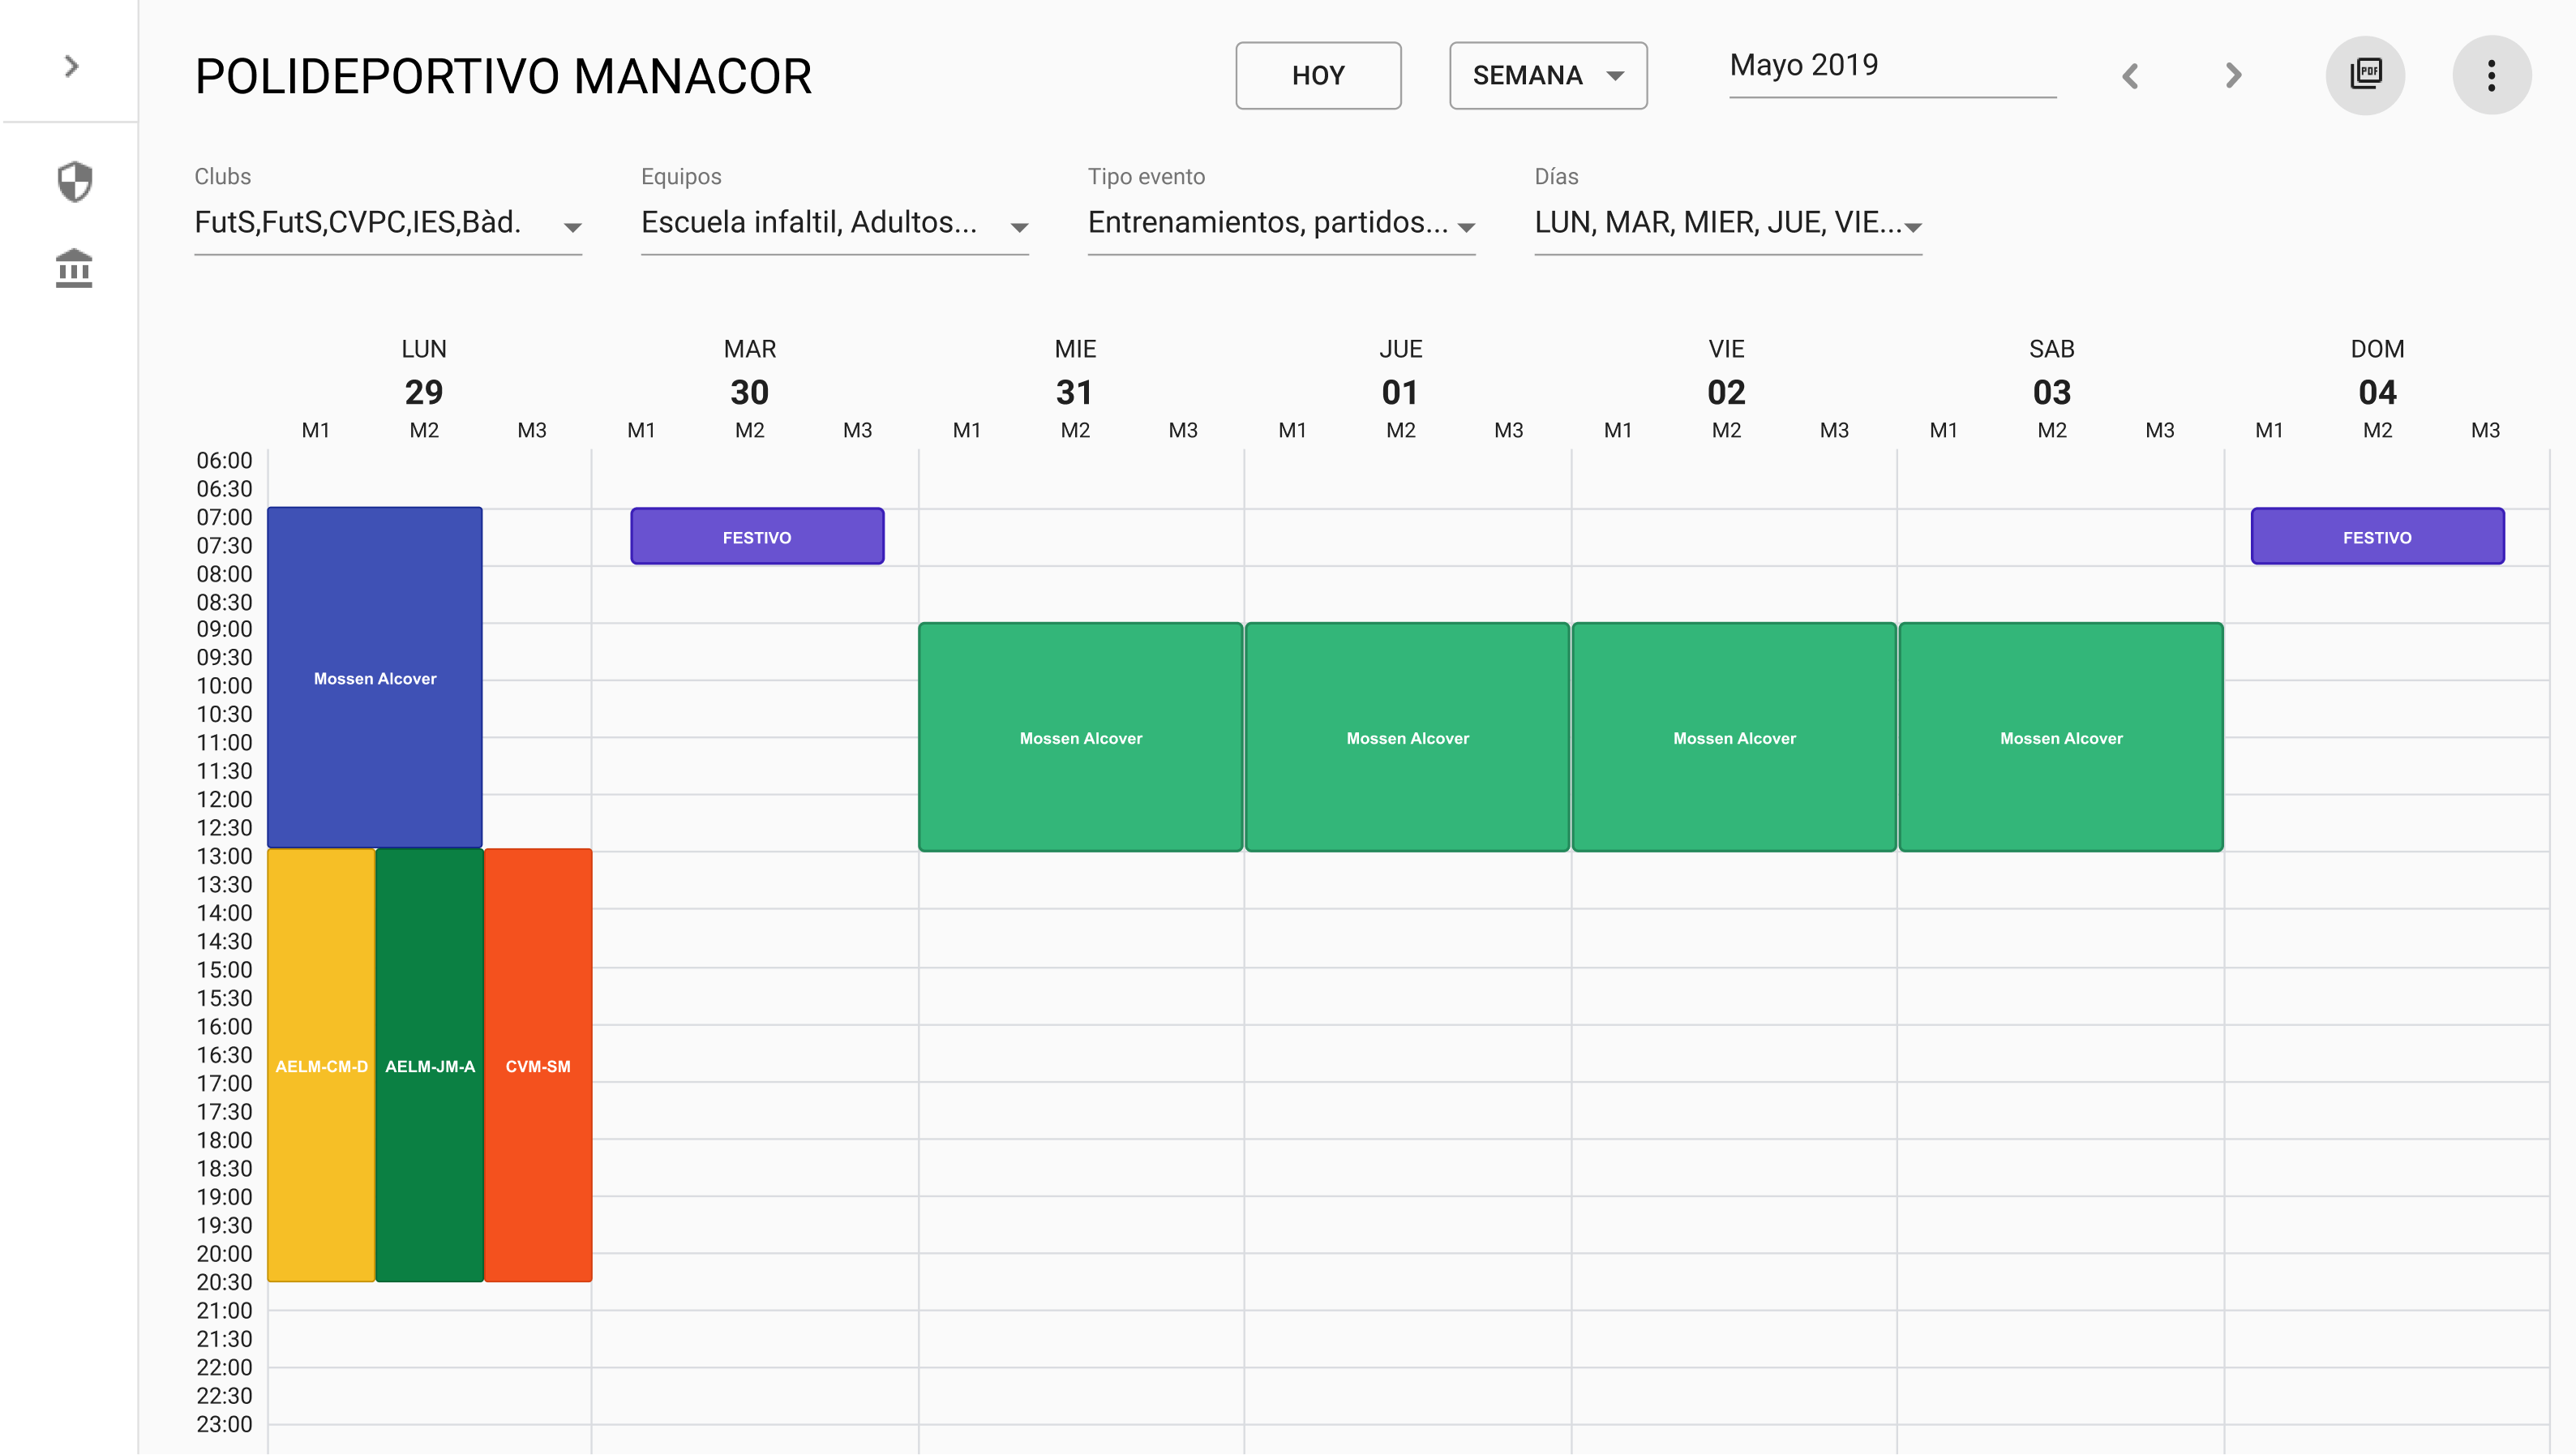Click the M1 column label under DOM
The height and width of the screenshot is (1455, 2576).
point(2269,430)
